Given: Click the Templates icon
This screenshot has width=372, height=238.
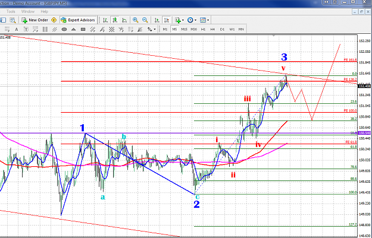Looking at the screenshot, I should click(x=203, y=20).
